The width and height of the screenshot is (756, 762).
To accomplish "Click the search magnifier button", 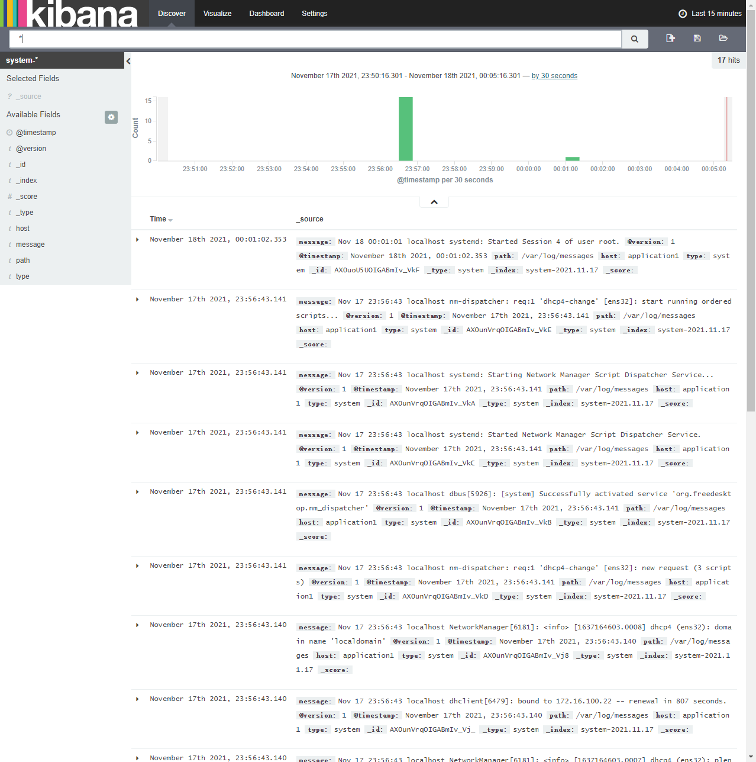I will 635,39.
